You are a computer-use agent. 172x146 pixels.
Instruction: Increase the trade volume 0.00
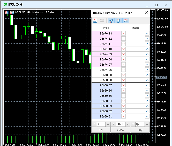[x=128, y=124]
